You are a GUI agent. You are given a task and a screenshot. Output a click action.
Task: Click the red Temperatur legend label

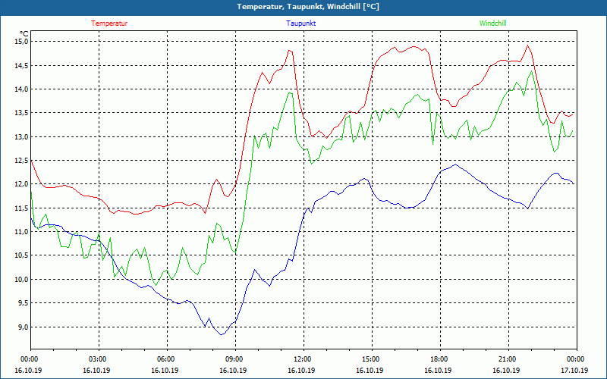[109, 23]
